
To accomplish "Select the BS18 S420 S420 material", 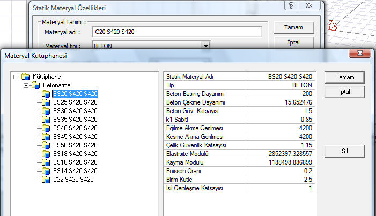I will click(75, 154).
